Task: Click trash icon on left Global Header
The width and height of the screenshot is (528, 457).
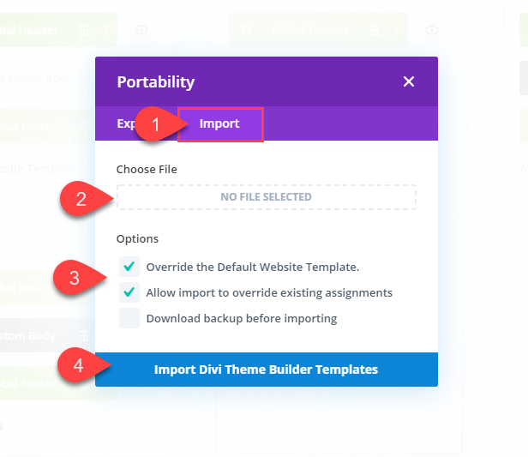Action: click(84, 30)
